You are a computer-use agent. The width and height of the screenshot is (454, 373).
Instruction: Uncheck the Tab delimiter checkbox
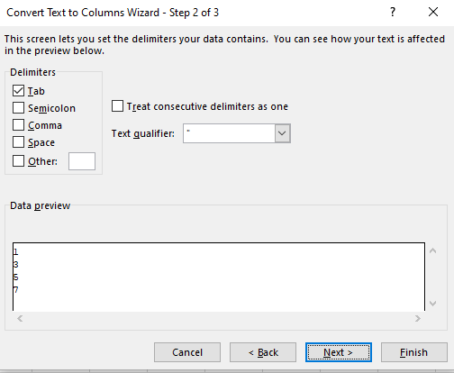point(18,91)
